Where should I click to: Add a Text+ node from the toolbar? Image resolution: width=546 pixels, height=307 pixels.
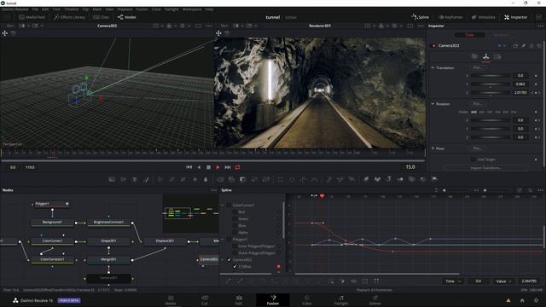[x=135, y=179]
